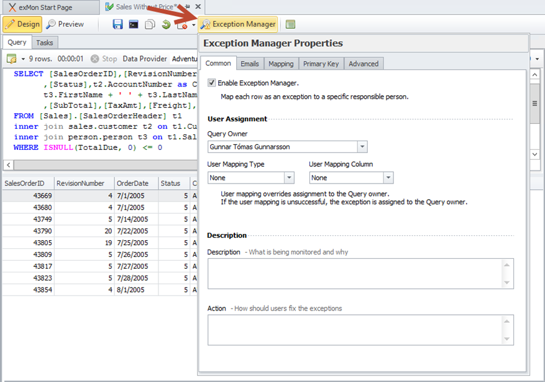Click the Stop query button
The height and width of the screenshot is (382, 545).
[104, 59]
